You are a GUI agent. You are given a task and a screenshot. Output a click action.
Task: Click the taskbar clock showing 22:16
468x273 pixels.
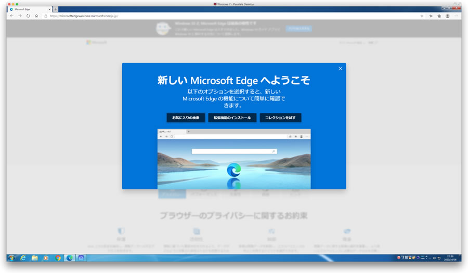450,258
